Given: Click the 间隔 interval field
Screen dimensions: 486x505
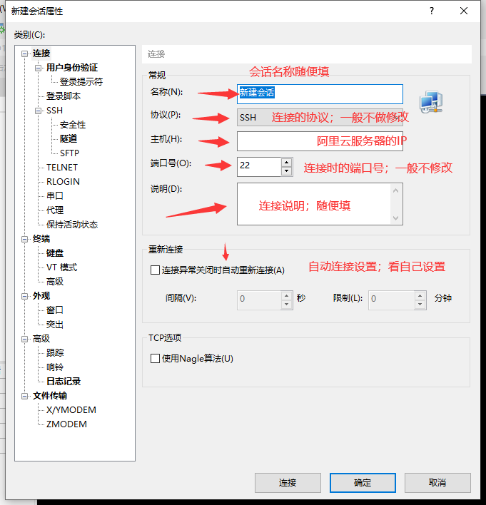Looking at the screenshot, I should [259, 300].
